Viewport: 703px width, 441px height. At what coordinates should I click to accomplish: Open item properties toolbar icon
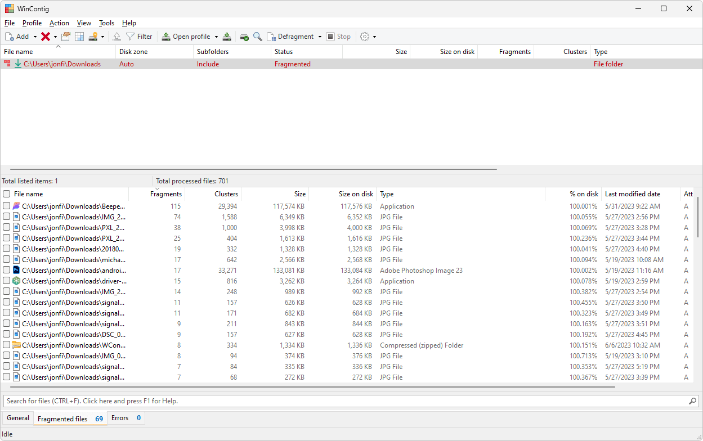(x=66, y=37)
